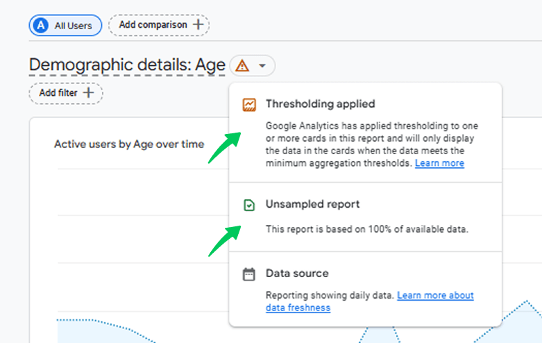Click the Data source calendar icon
Screen dimensions: 542x343
249,274
